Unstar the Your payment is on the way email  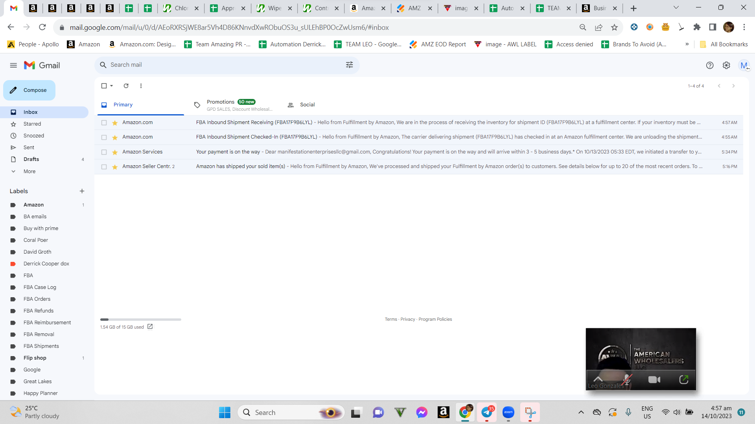coord(115,152)
